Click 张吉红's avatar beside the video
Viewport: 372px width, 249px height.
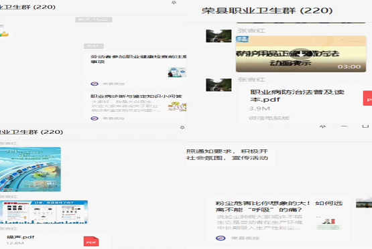(219, 36)
